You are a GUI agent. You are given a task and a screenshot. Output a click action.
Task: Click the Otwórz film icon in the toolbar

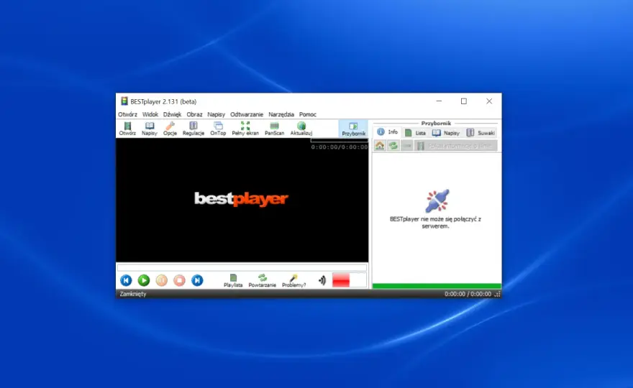point(127,129)
